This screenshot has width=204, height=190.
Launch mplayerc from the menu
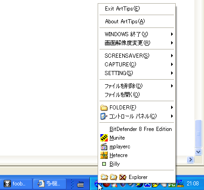click(x=136, y=147)
